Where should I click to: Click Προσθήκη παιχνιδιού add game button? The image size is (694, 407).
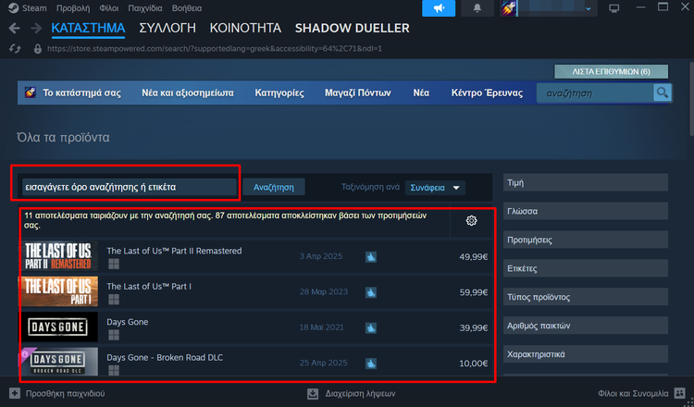pyautogui.click(x=57, y=393)
